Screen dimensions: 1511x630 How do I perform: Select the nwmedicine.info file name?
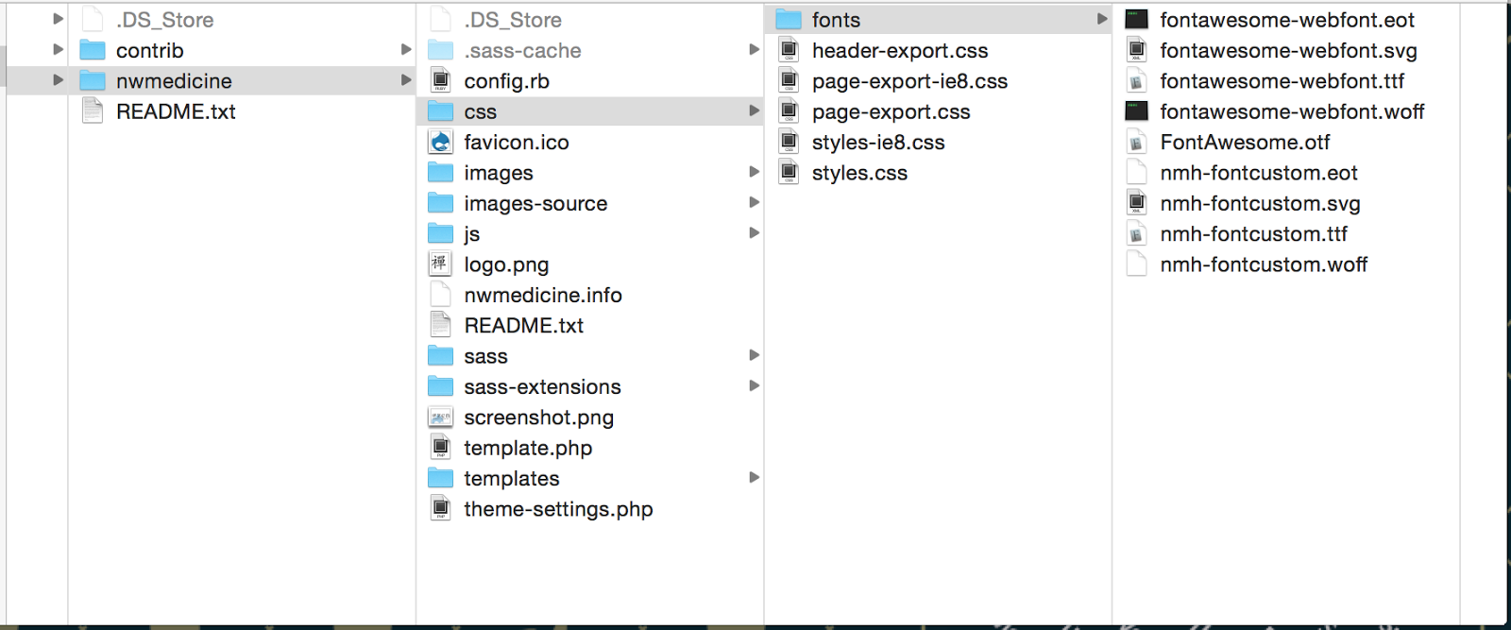pyautogui.click(x=543, y=295)
